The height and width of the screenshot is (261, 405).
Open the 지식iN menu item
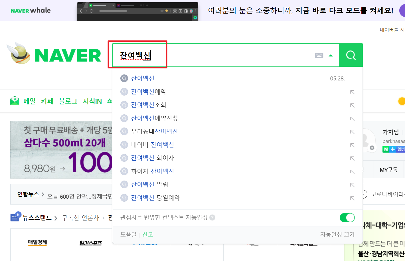pyautogui.click(x=92, y=101)
